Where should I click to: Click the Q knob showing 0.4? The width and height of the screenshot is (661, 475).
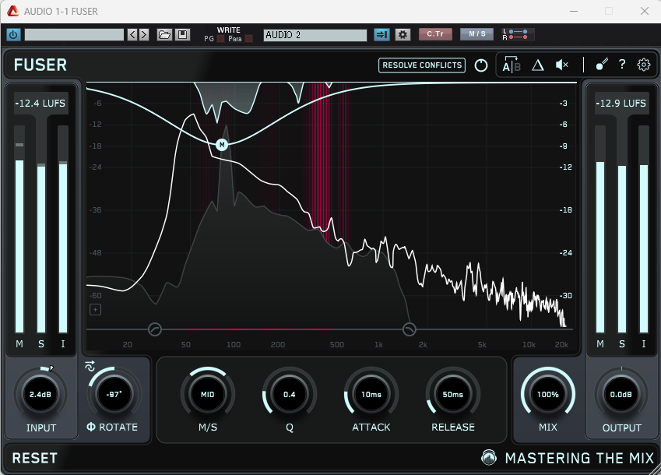289,395
